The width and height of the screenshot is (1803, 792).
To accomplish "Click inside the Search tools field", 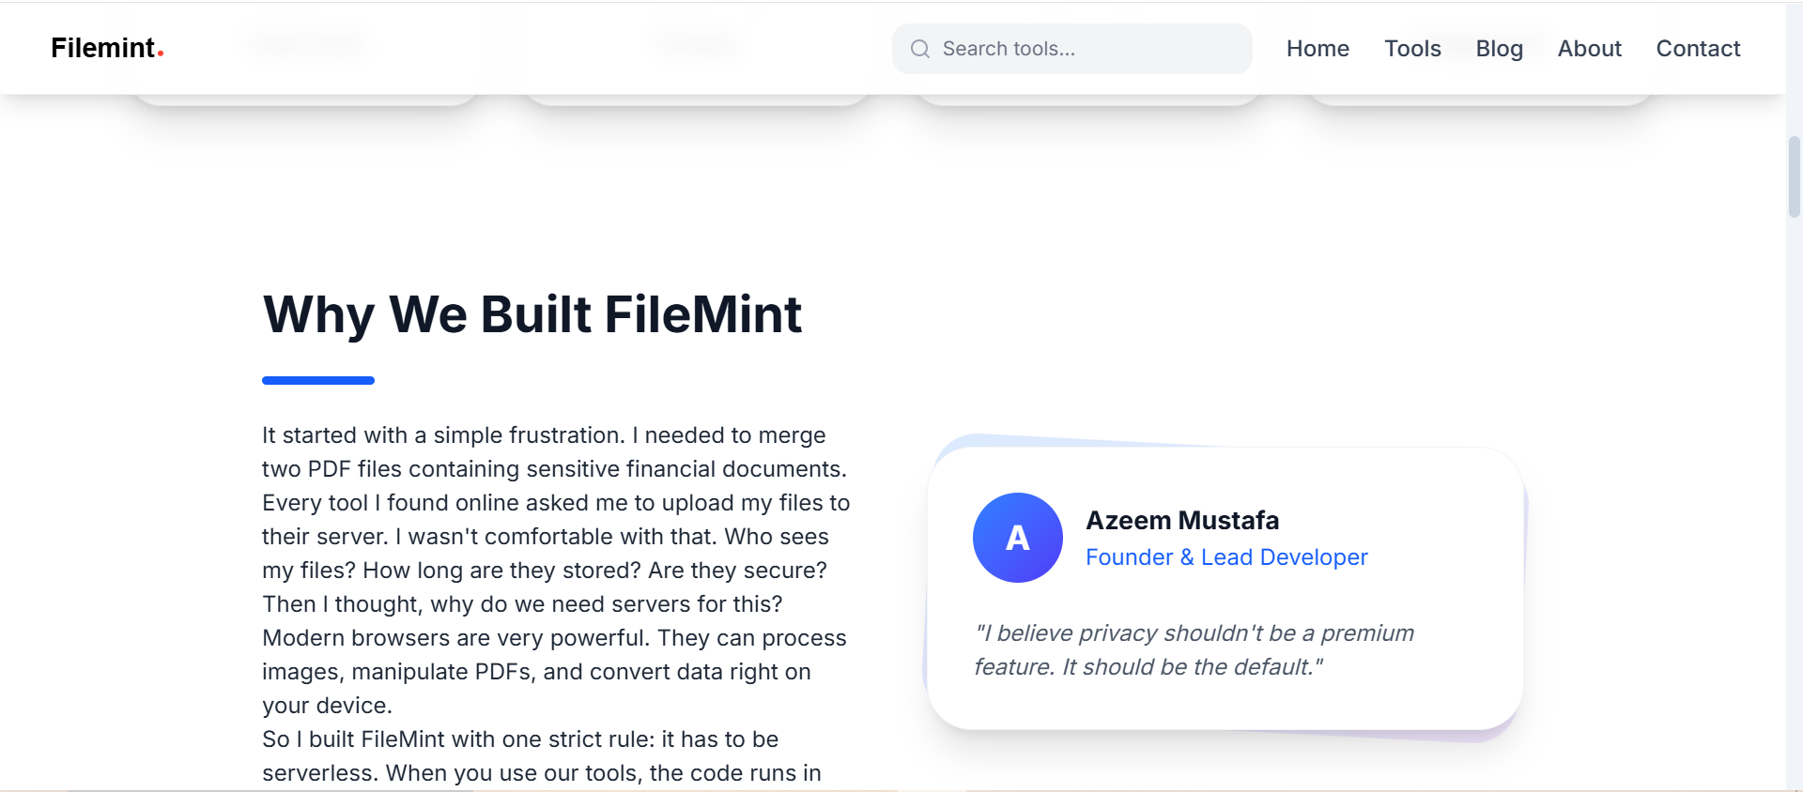I will 1071,49.
